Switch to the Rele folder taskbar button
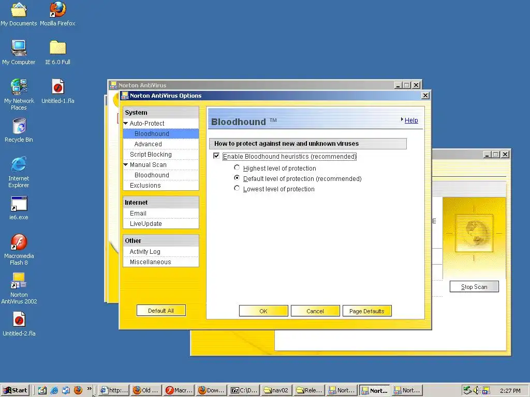The width and height of the screenshot is (530, 397). click(x=309, y=390)
